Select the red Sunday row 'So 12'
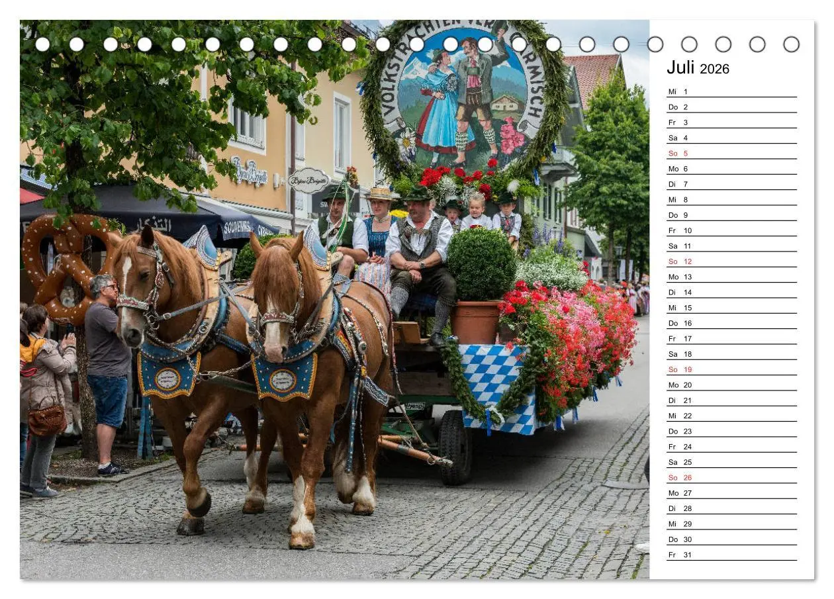 pos(731,261)
